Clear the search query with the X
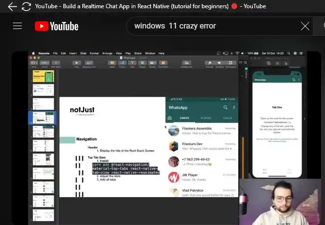The image size is (325, 225). coord(305,26)
